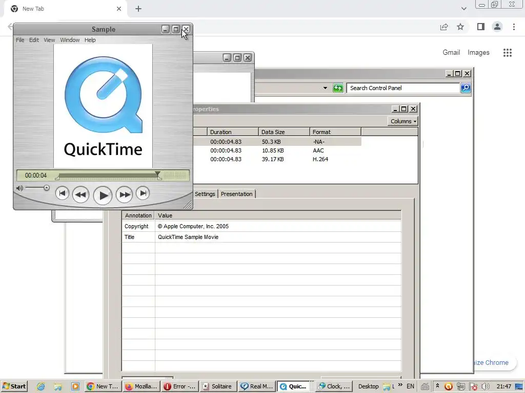Viewport: 525px width, 393px height.
Task: Click the Desktop toolbar label in taskbar
Action: point(368,386)
